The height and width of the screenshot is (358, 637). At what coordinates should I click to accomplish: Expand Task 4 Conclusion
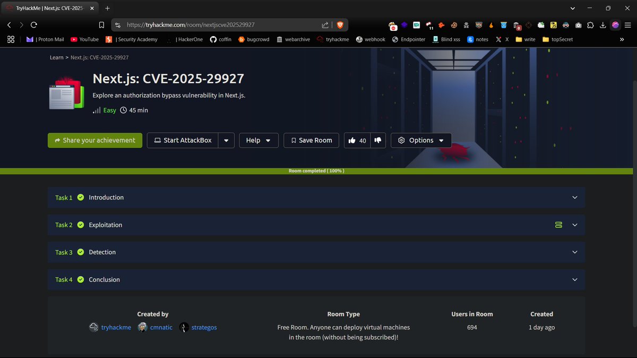316,280
